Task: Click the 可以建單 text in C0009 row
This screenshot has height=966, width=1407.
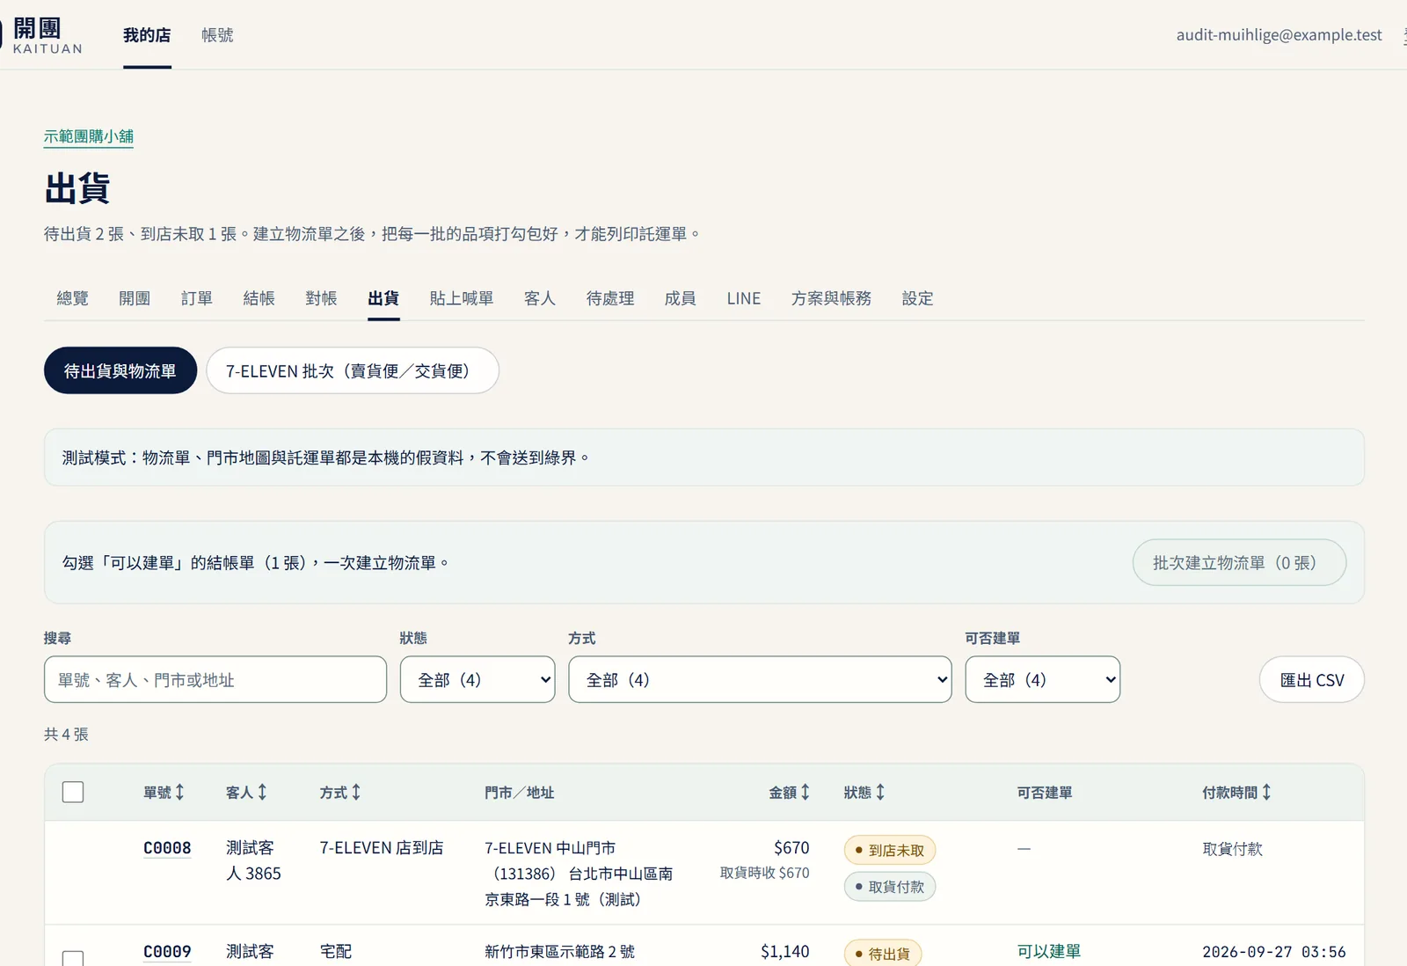Action: (x=1049, y=952)
